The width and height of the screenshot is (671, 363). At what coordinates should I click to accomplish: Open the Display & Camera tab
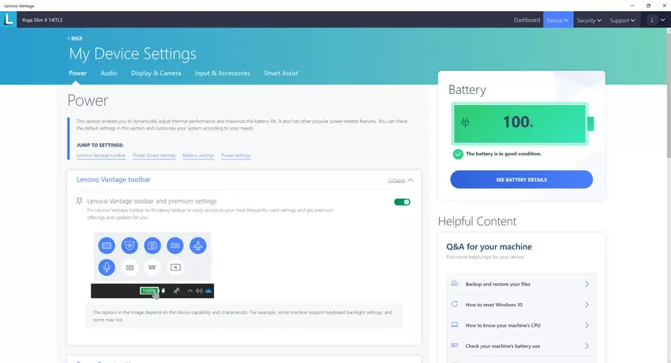point(155,73)
